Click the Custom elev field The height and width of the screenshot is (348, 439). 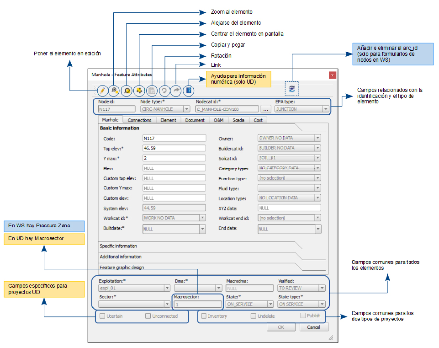(x=174, y=198)
